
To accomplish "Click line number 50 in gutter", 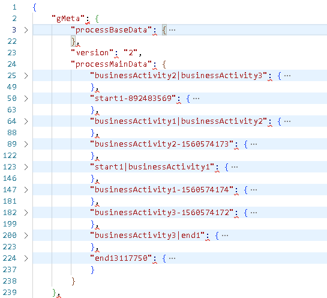I will click(12, 99).
